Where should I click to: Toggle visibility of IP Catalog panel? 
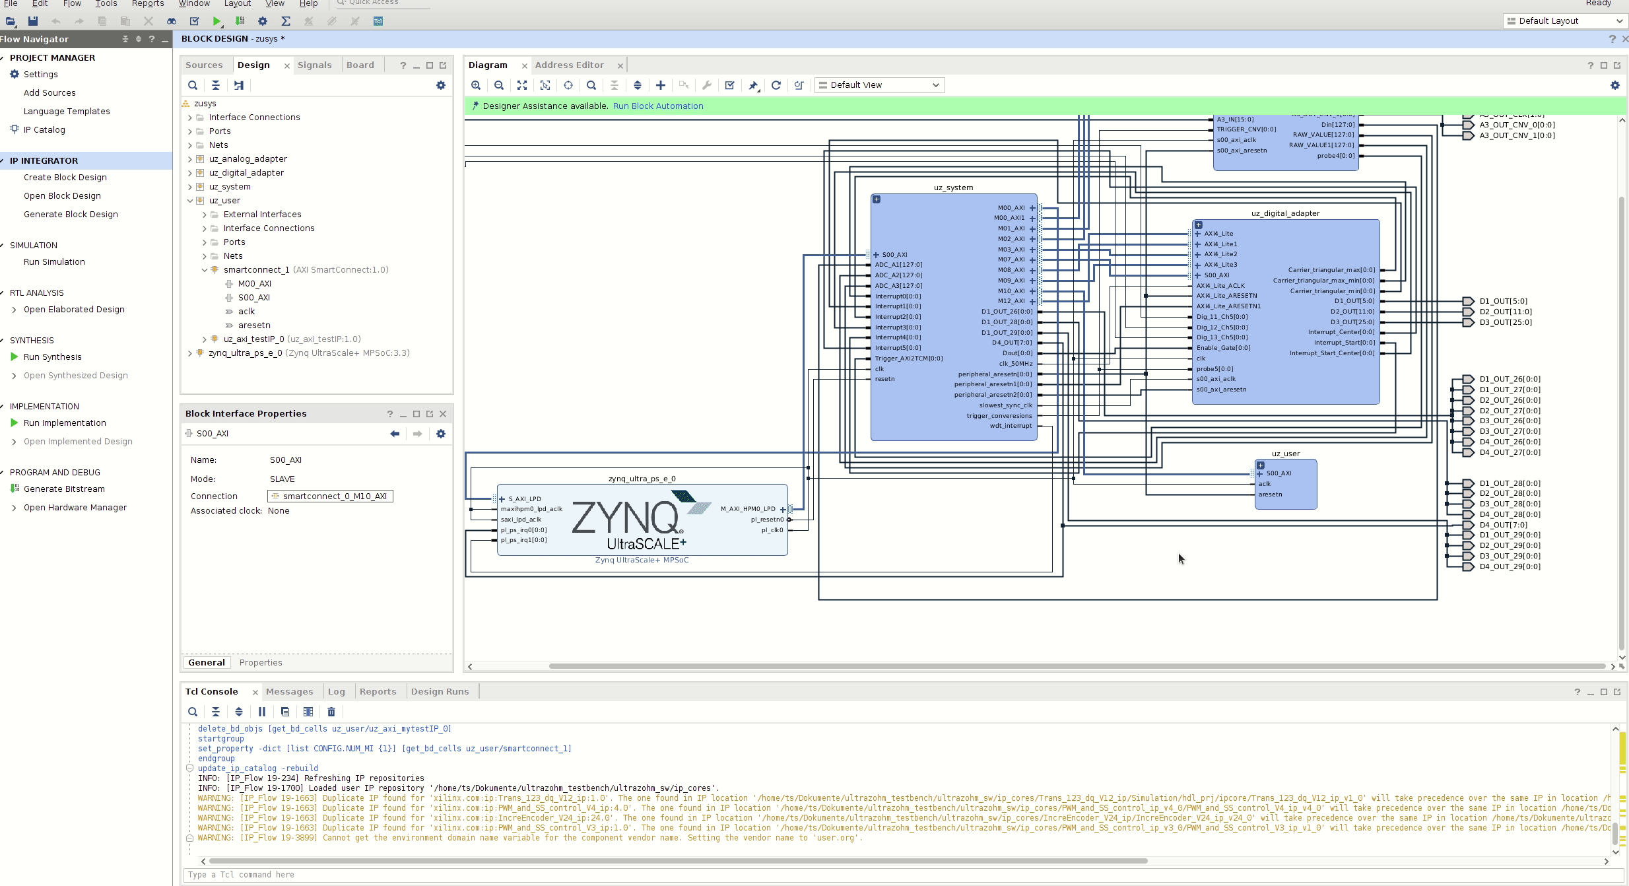point(44,129)
